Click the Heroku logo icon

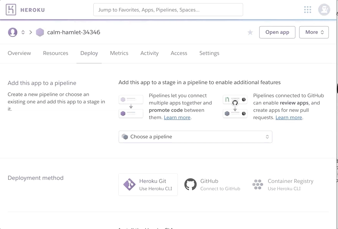click(x=11, y=10)
